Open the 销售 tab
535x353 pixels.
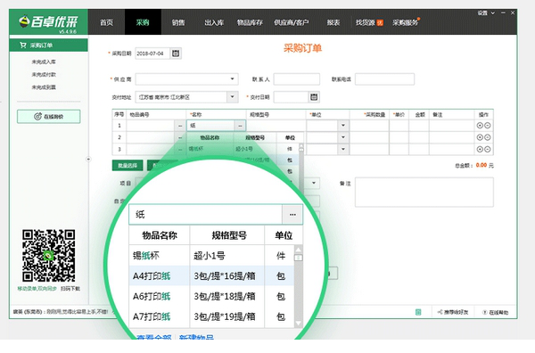(178, 22)
